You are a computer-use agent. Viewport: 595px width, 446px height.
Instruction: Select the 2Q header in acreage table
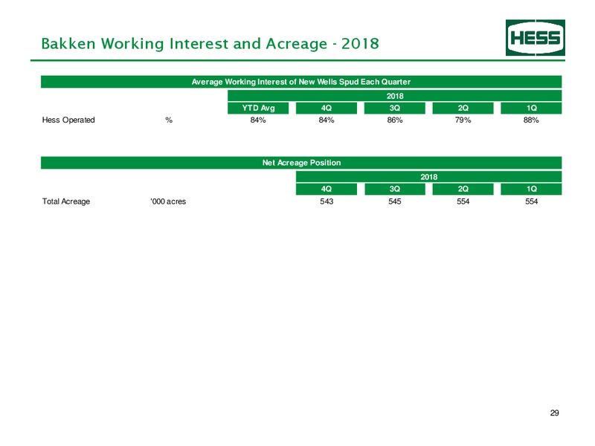pyautogui.click(x=463, y=189)
